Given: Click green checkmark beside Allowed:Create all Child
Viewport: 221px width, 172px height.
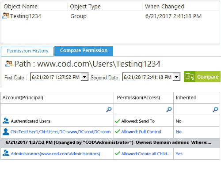Looking at the screenshot, I should [118, 153].
